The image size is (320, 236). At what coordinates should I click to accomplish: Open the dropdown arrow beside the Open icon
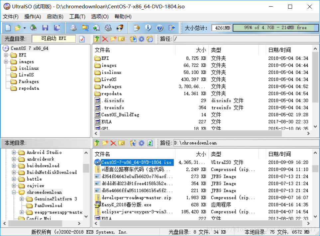(25, 28)
